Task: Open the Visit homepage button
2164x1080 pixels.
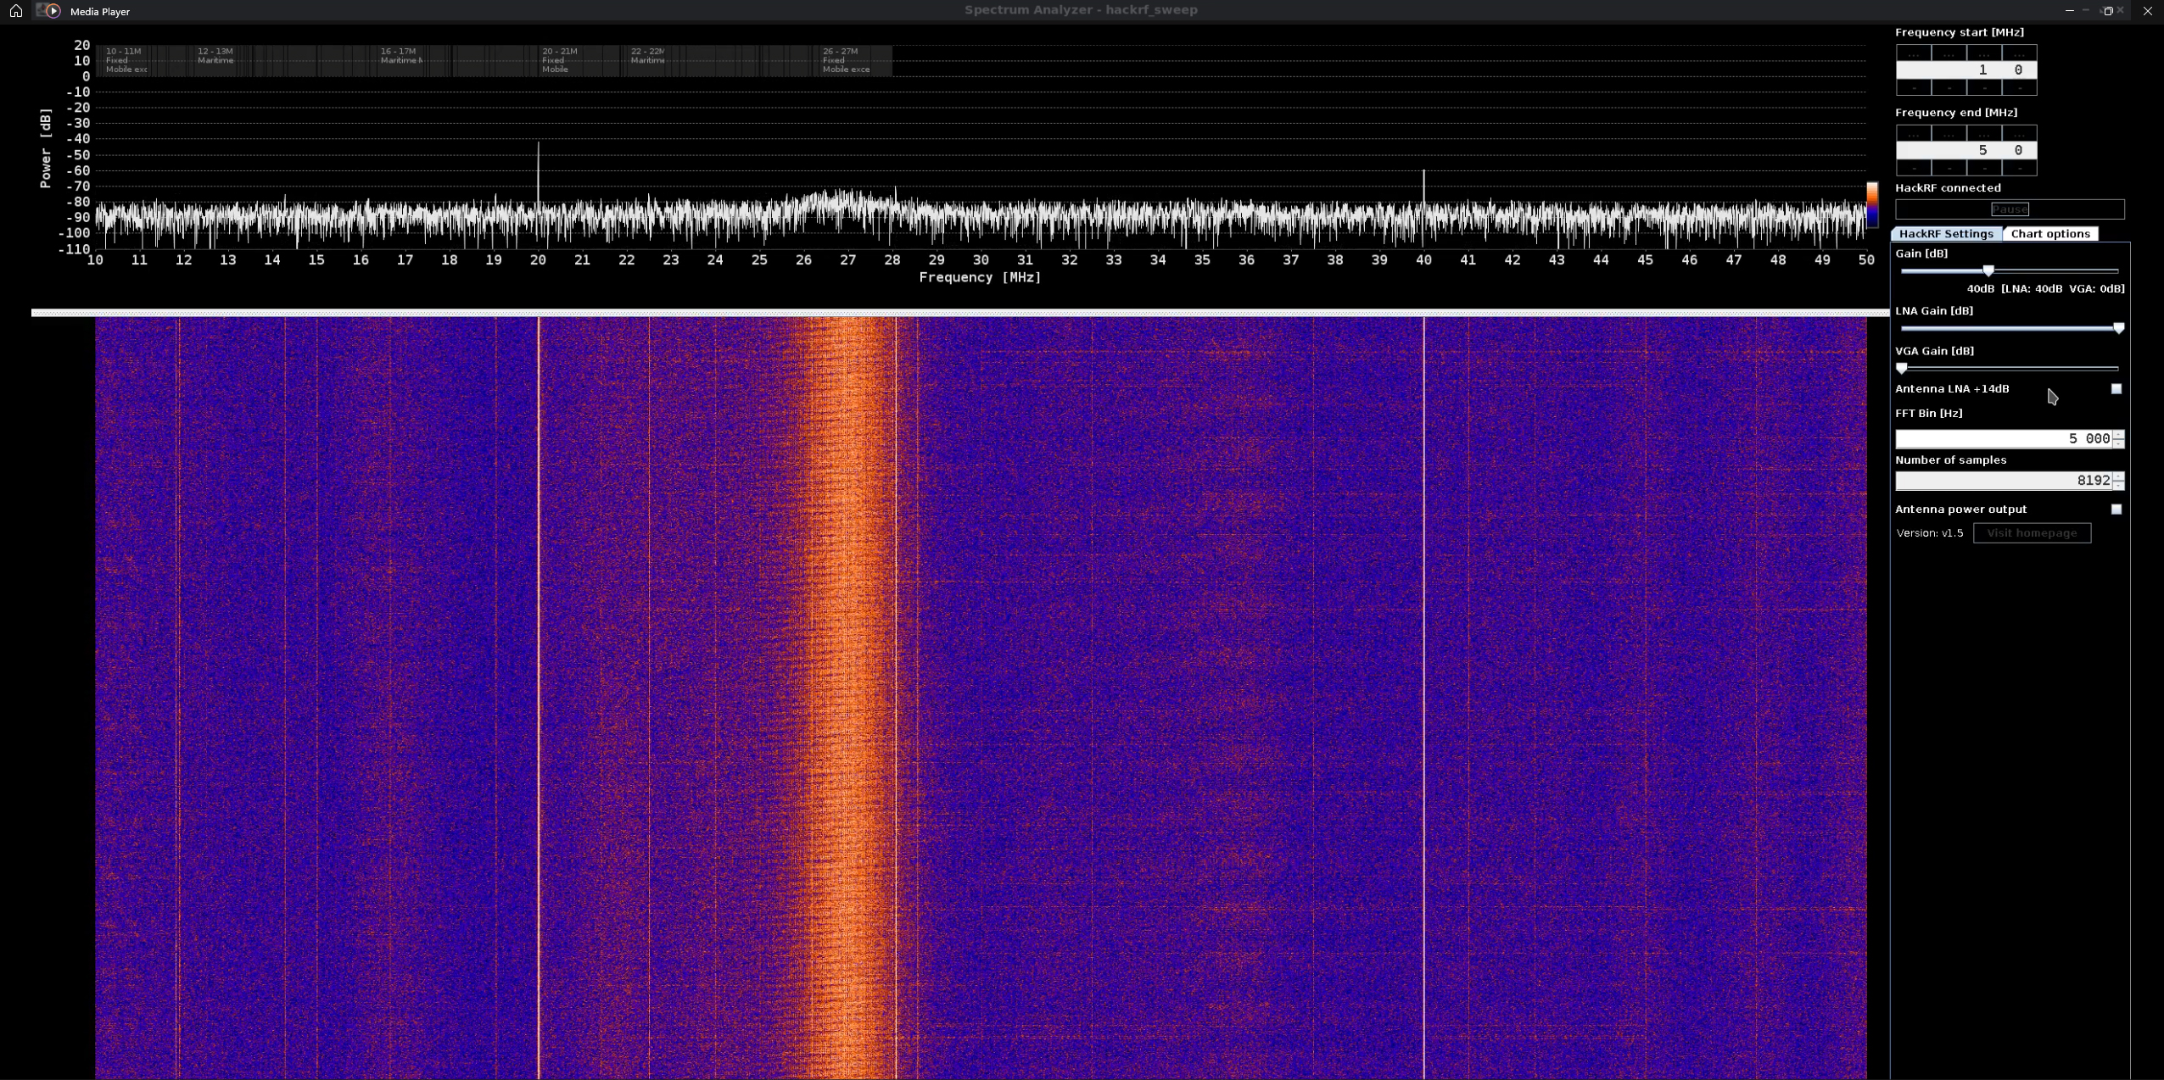Action: (x=2031, y=533)
